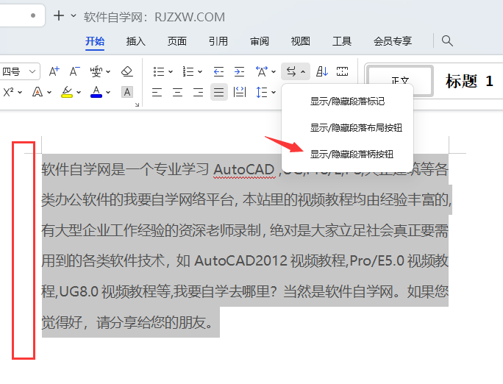503x384 pixels.
Task: Select 显示/隐藏段落标记 menu item
Action: tap(347, 102)
